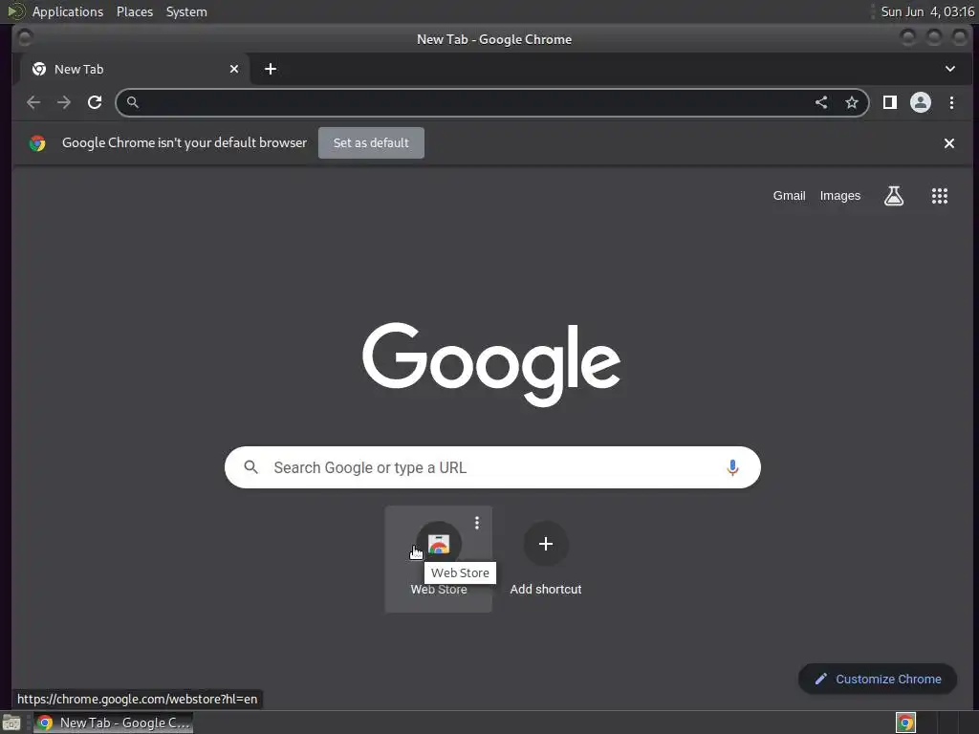Open the profile avatar menu
The width and height of the screenshot is (979, 734).
921,102
